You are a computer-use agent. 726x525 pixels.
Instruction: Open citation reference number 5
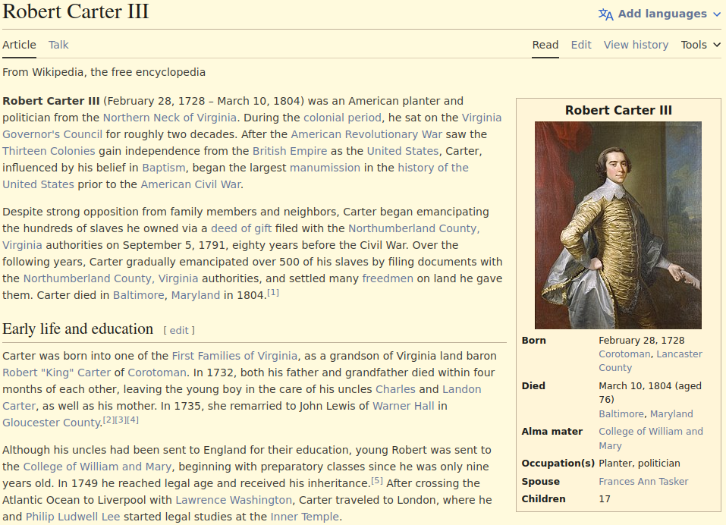click(377, 481)
